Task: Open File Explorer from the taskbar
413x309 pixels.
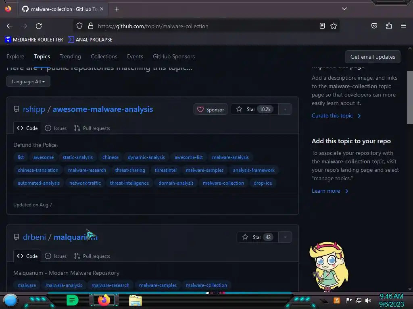Action: 136,300
